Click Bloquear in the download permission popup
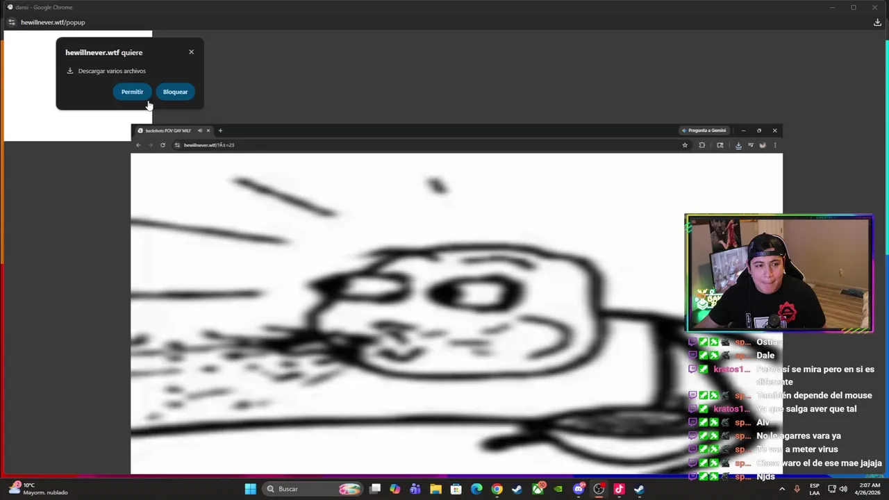 175,92
